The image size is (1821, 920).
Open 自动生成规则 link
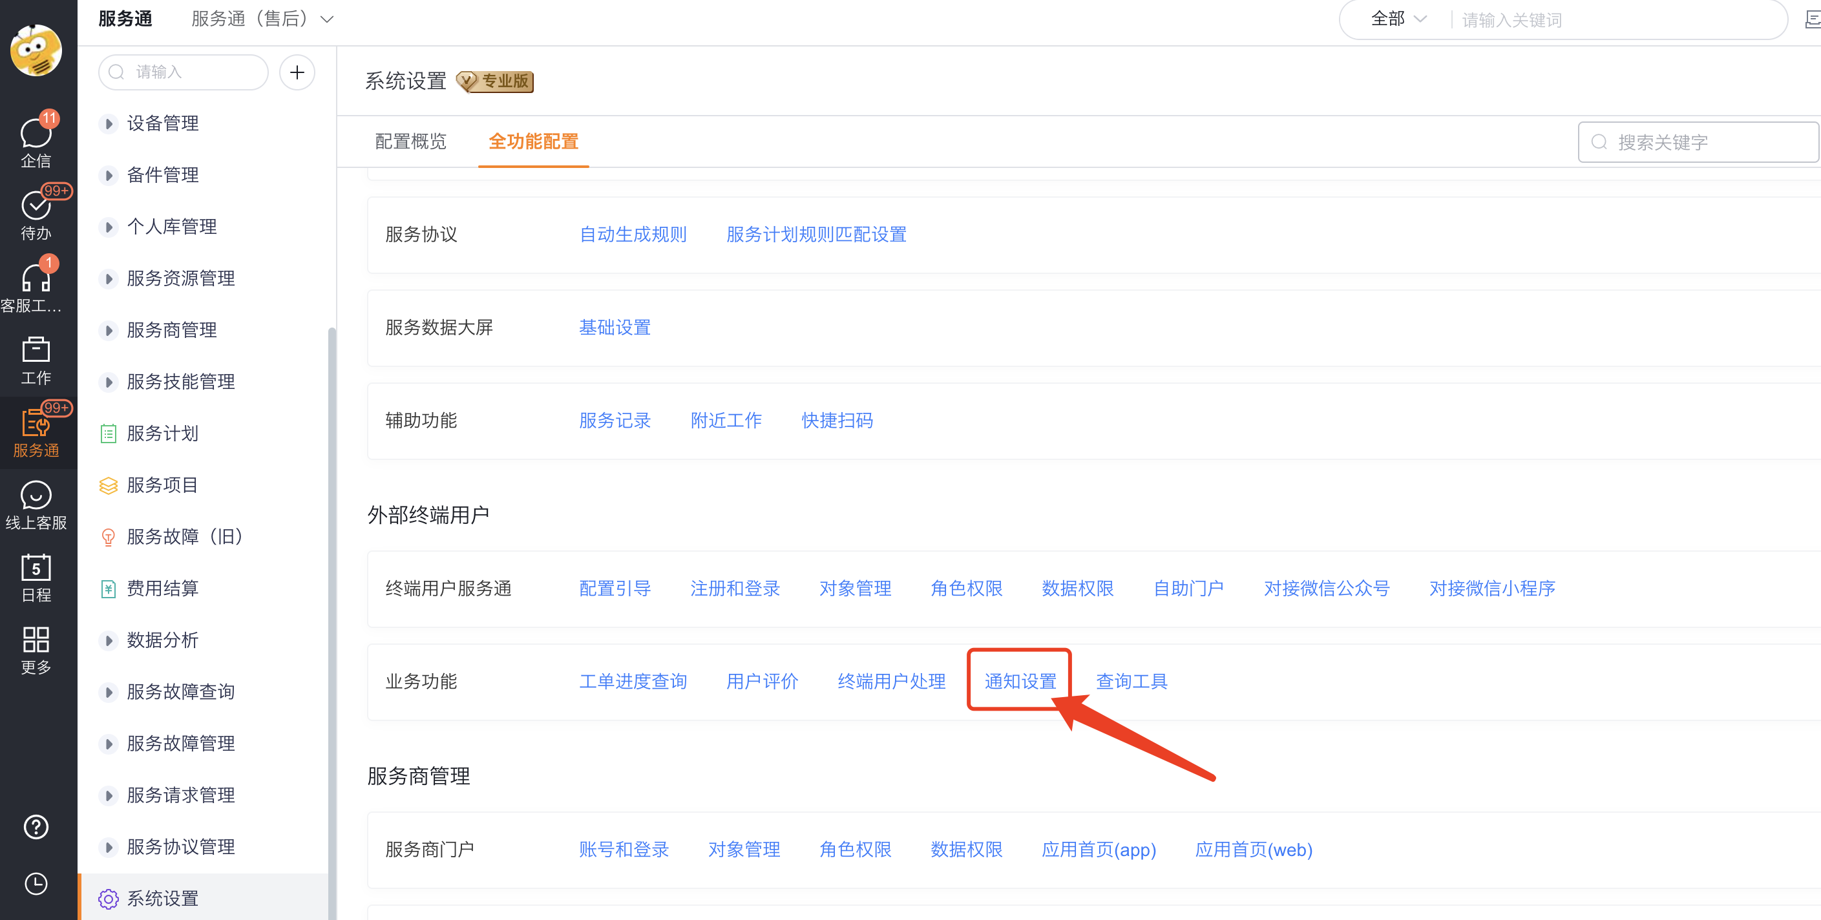[x=633, y=235]
